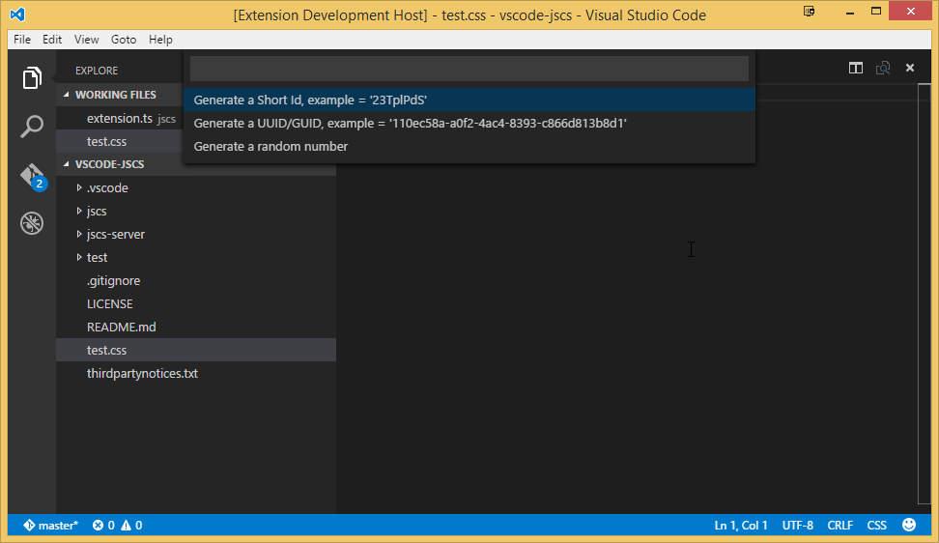Expand the jscs folder
Image resolution: width=939 pixels, height=543 pixels.
point(79,211)
